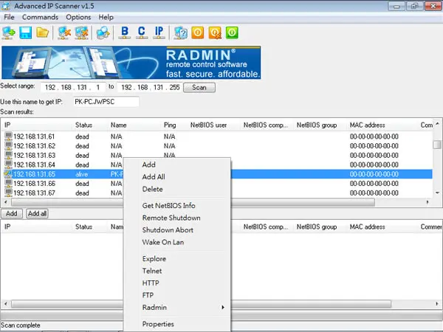
Task: Click the computer with question mark icon
Action: tap(181, 32)
